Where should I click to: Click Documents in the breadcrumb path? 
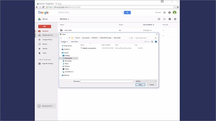[x=86, y=38]
